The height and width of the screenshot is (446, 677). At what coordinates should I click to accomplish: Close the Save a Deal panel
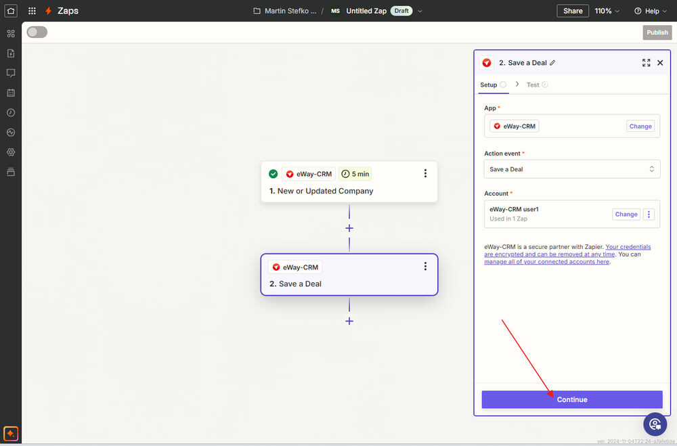pos(660,63)
